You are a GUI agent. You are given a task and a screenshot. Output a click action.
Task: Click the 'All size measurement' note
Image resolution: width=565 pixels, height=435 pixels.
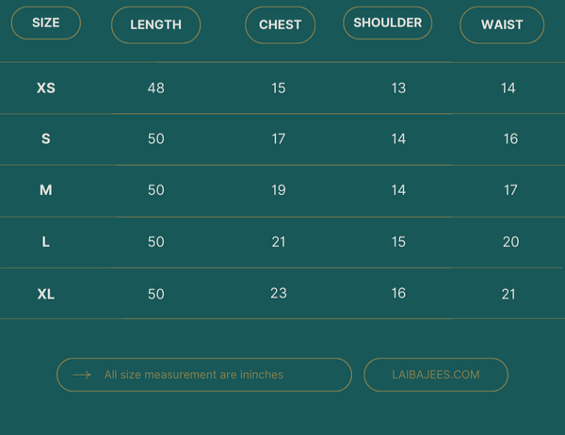pyautogui.click(x=194, y=375)
